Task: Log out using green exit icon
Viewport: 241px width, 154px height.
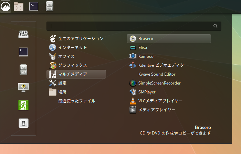Action: (23, 105)
